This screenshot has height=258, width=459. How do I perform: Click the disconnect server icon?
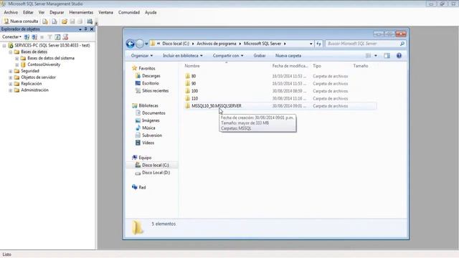click(x=34, y=37)
